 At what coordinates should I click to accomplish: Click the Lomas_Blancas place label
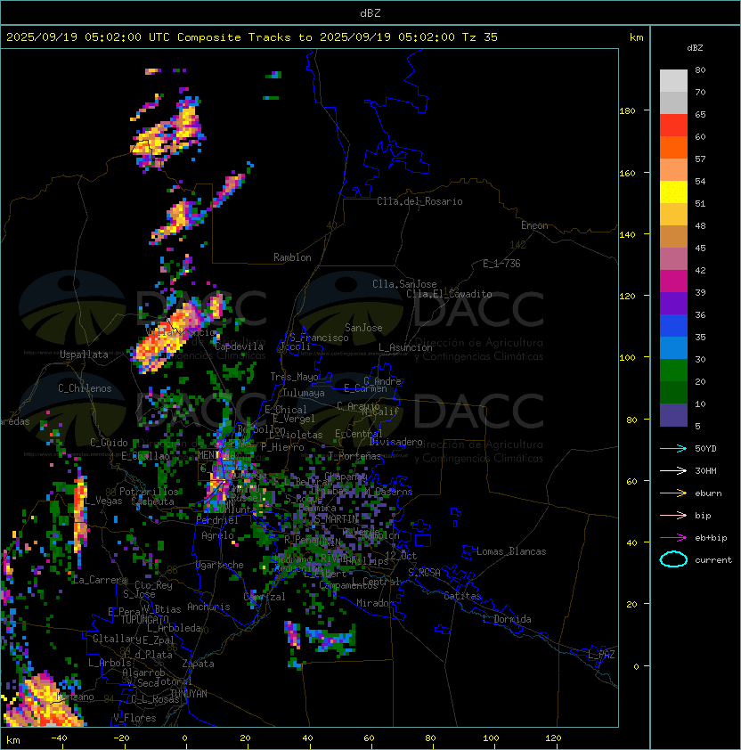511,551
